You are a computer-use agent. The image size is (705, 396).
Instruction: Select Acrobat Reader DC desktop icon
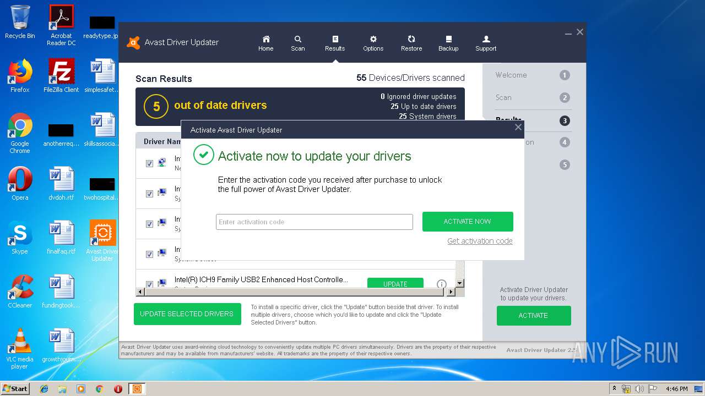pos(61,25)
